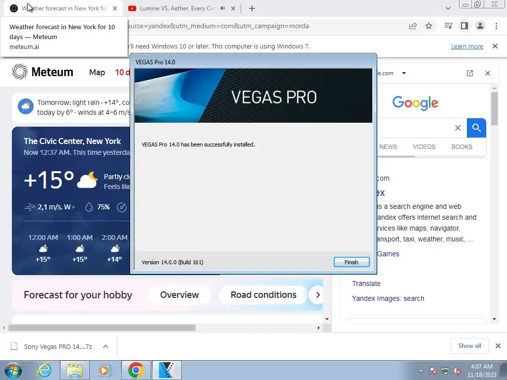Close the downloads bar

click(498, 346)
